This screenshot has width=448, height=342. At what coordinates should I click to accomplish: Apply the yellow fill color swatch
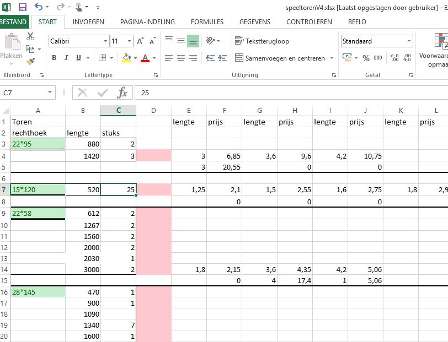[126, 58]
